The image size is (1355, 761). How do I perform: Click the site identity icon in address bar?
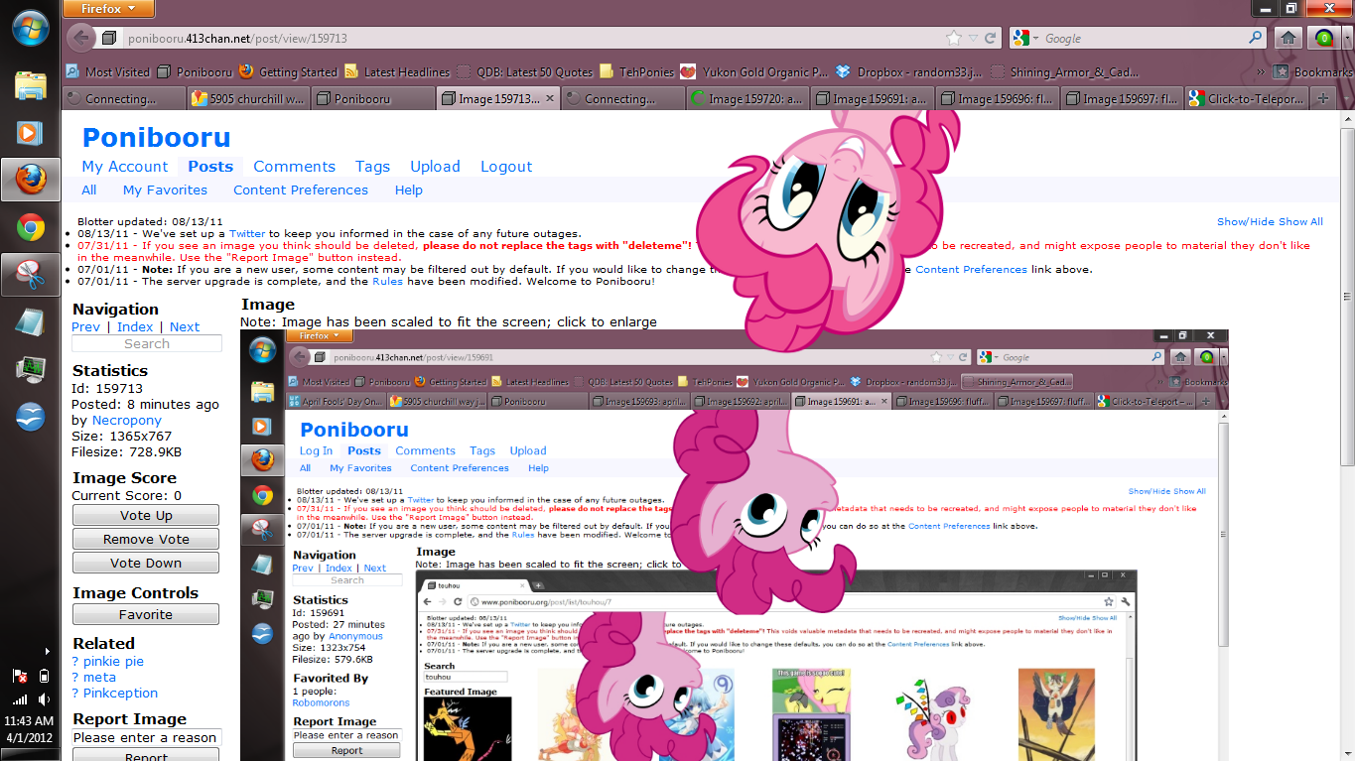(x=110, y=39)
